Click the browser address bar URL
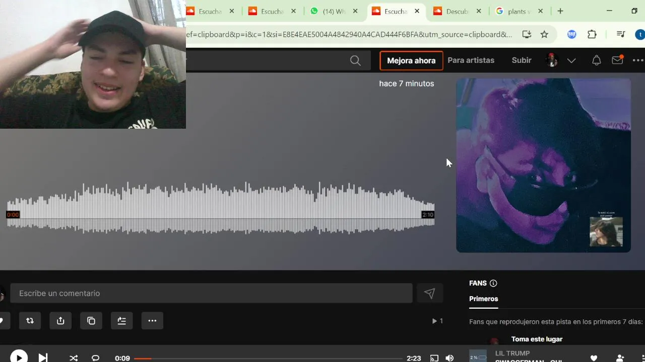This screenshot has width=645, height=362. click(x=349, y=34)
